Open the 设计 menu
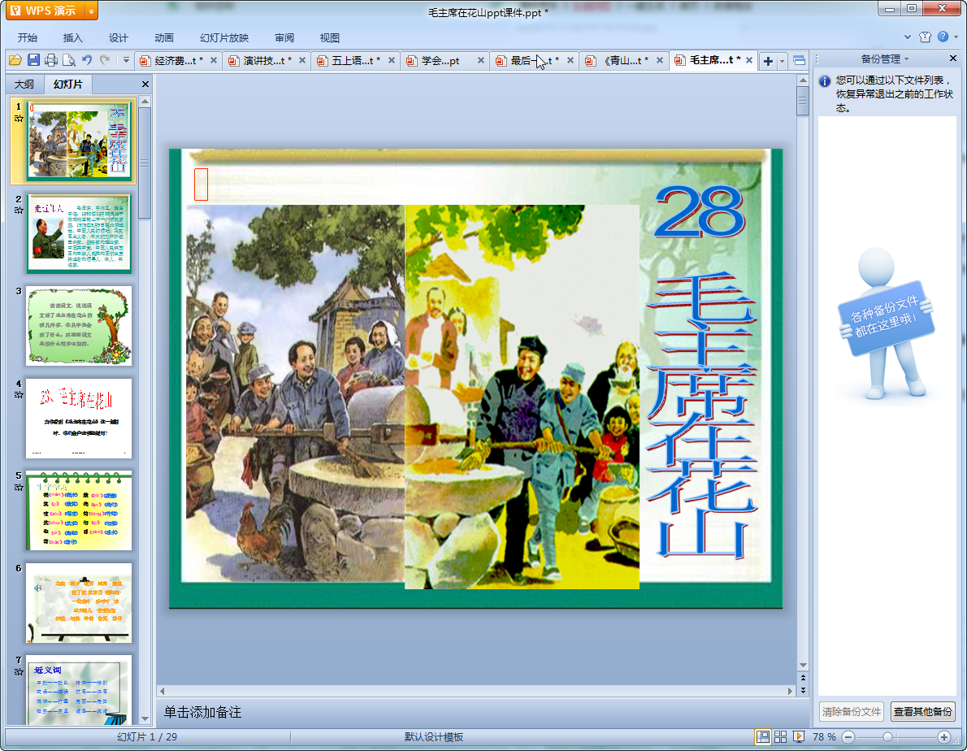Viewport: 967px width, 751px height. [119, 37]
